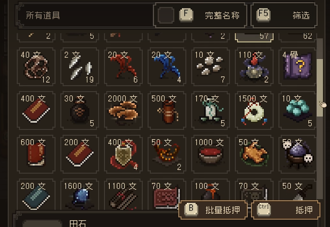Select the coiled rope item priced 40文
The width and height of the screenshot is (330, 227).
coord(36,67)
